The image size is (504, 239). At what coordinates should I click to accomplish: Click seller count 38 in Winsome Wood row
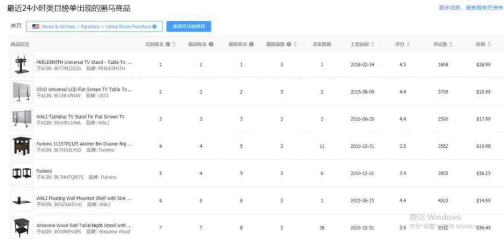click(322, 228)
